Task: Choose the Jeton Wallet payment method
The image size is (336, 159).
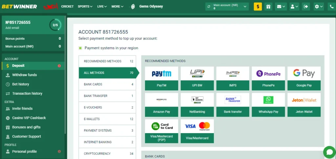Action: coord(304,105)
